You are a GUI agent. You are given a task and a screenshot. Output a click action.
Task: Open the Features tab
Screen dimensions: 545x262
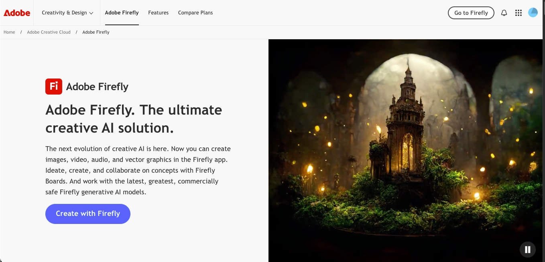click(158, 13)
